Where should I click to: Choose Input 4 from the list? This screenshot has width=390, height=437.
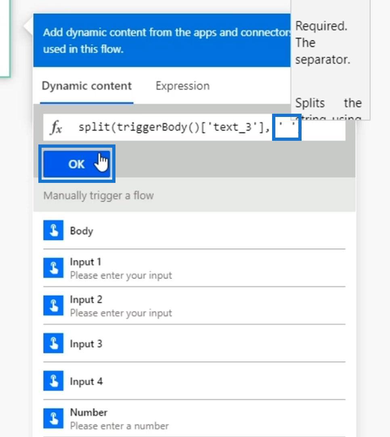pyautogui.click(x=194, y=381)
